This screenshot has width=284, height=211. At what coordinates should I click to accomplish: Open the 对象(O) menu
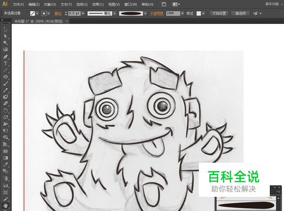pyautogui.click(x=50, y=4)
